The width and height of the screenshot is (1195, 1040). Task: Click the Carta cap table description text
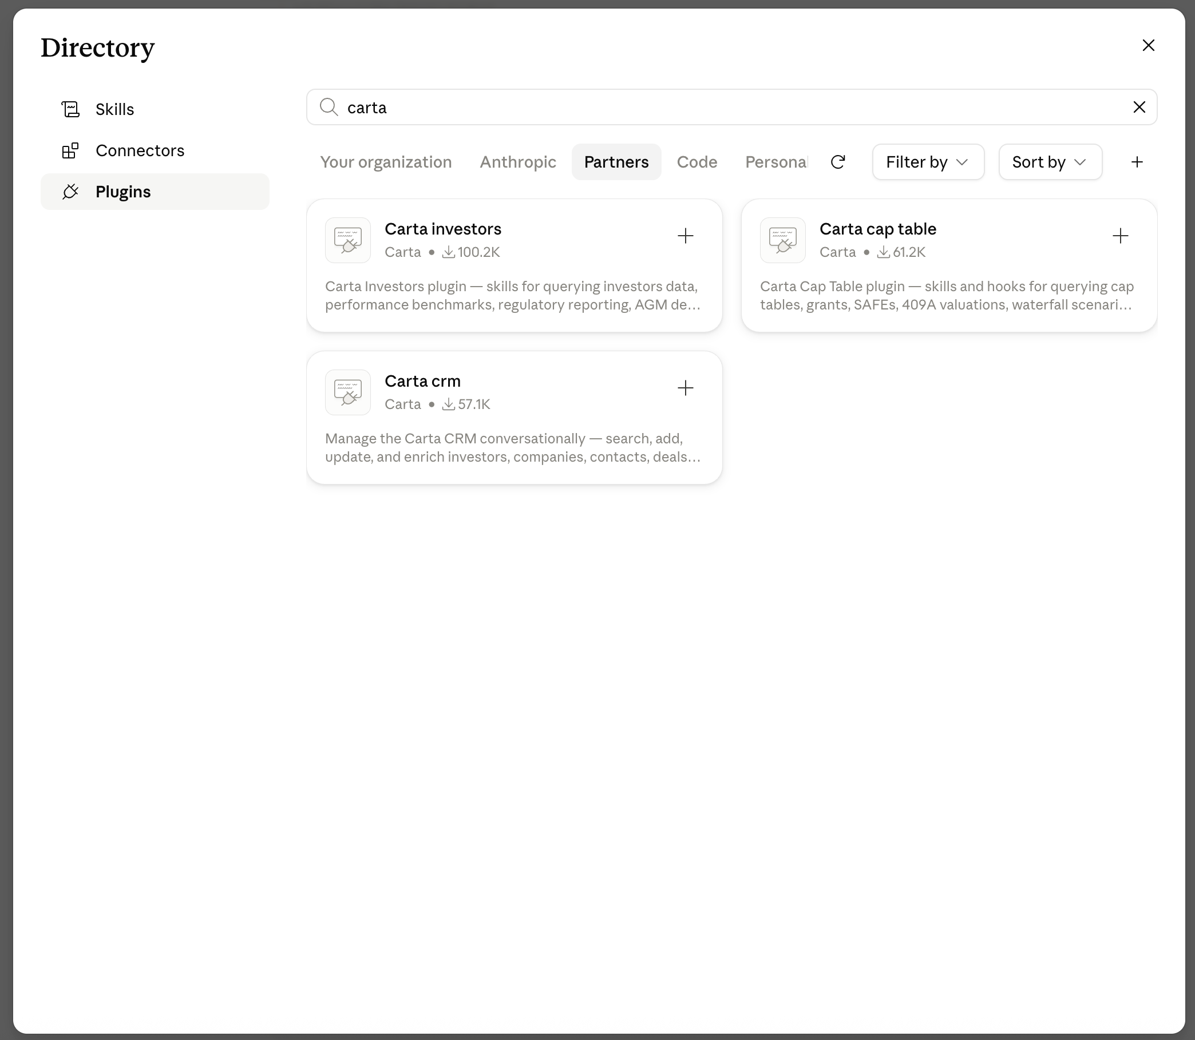(x=947, y=295)
